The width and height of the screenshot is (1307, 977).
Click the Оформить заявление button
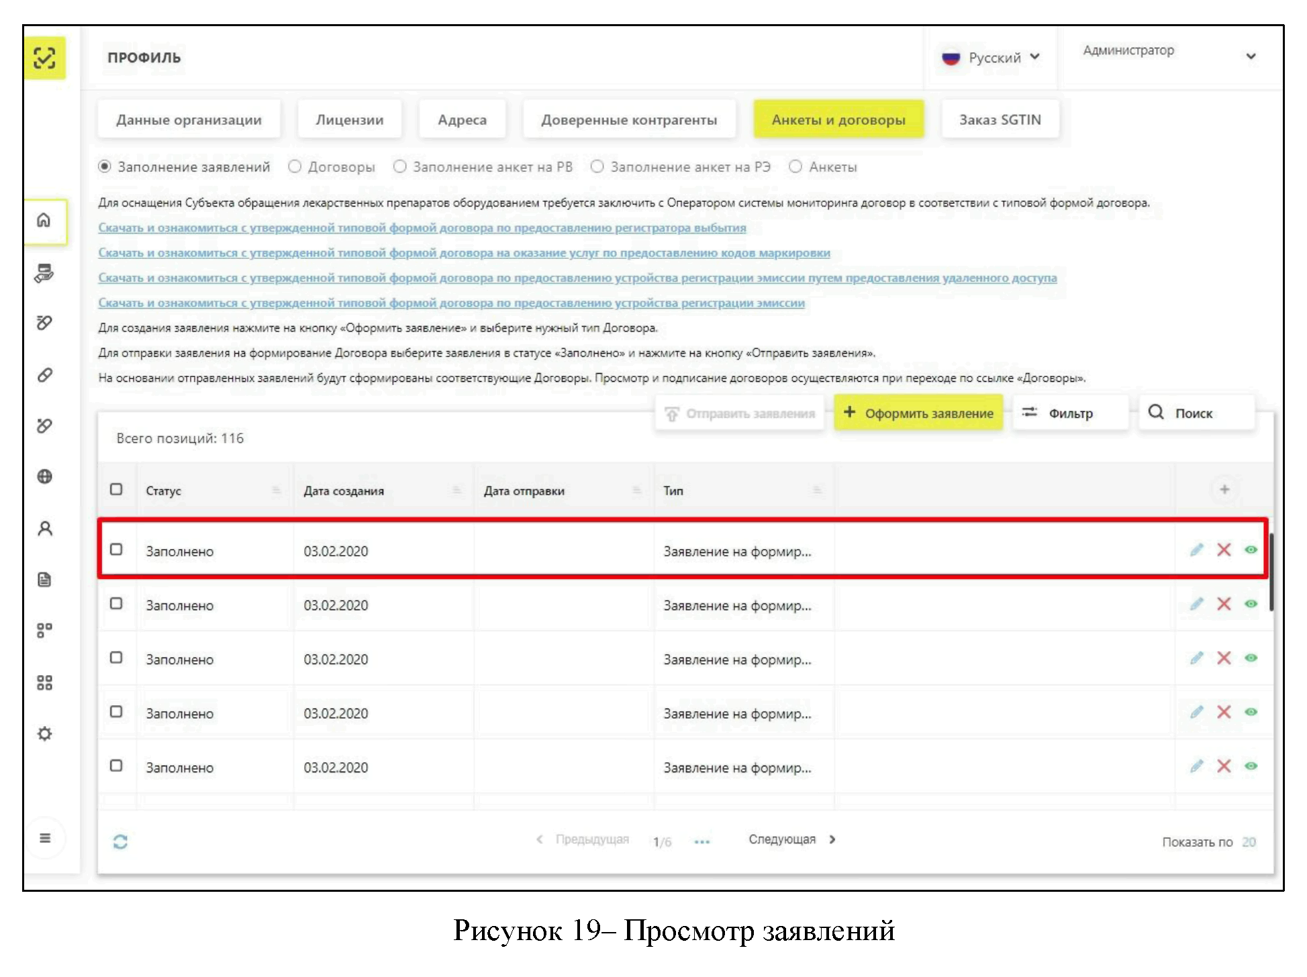[918, 413]
